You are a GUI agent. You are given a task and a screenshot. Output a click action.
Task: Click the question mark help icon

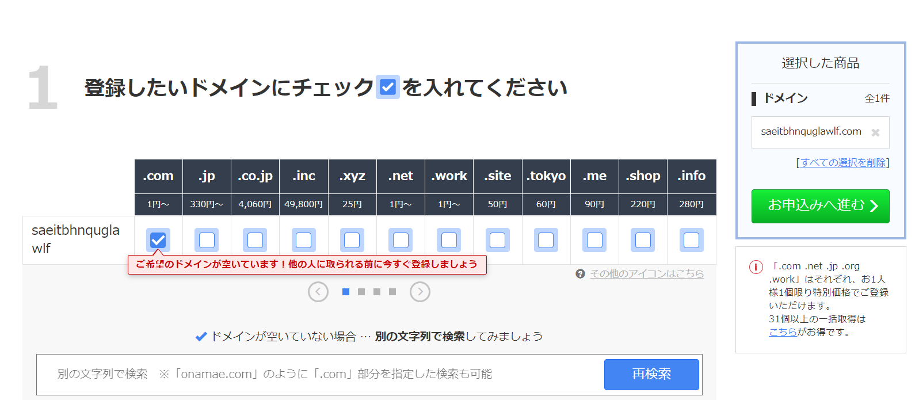(x=580, y=274)
